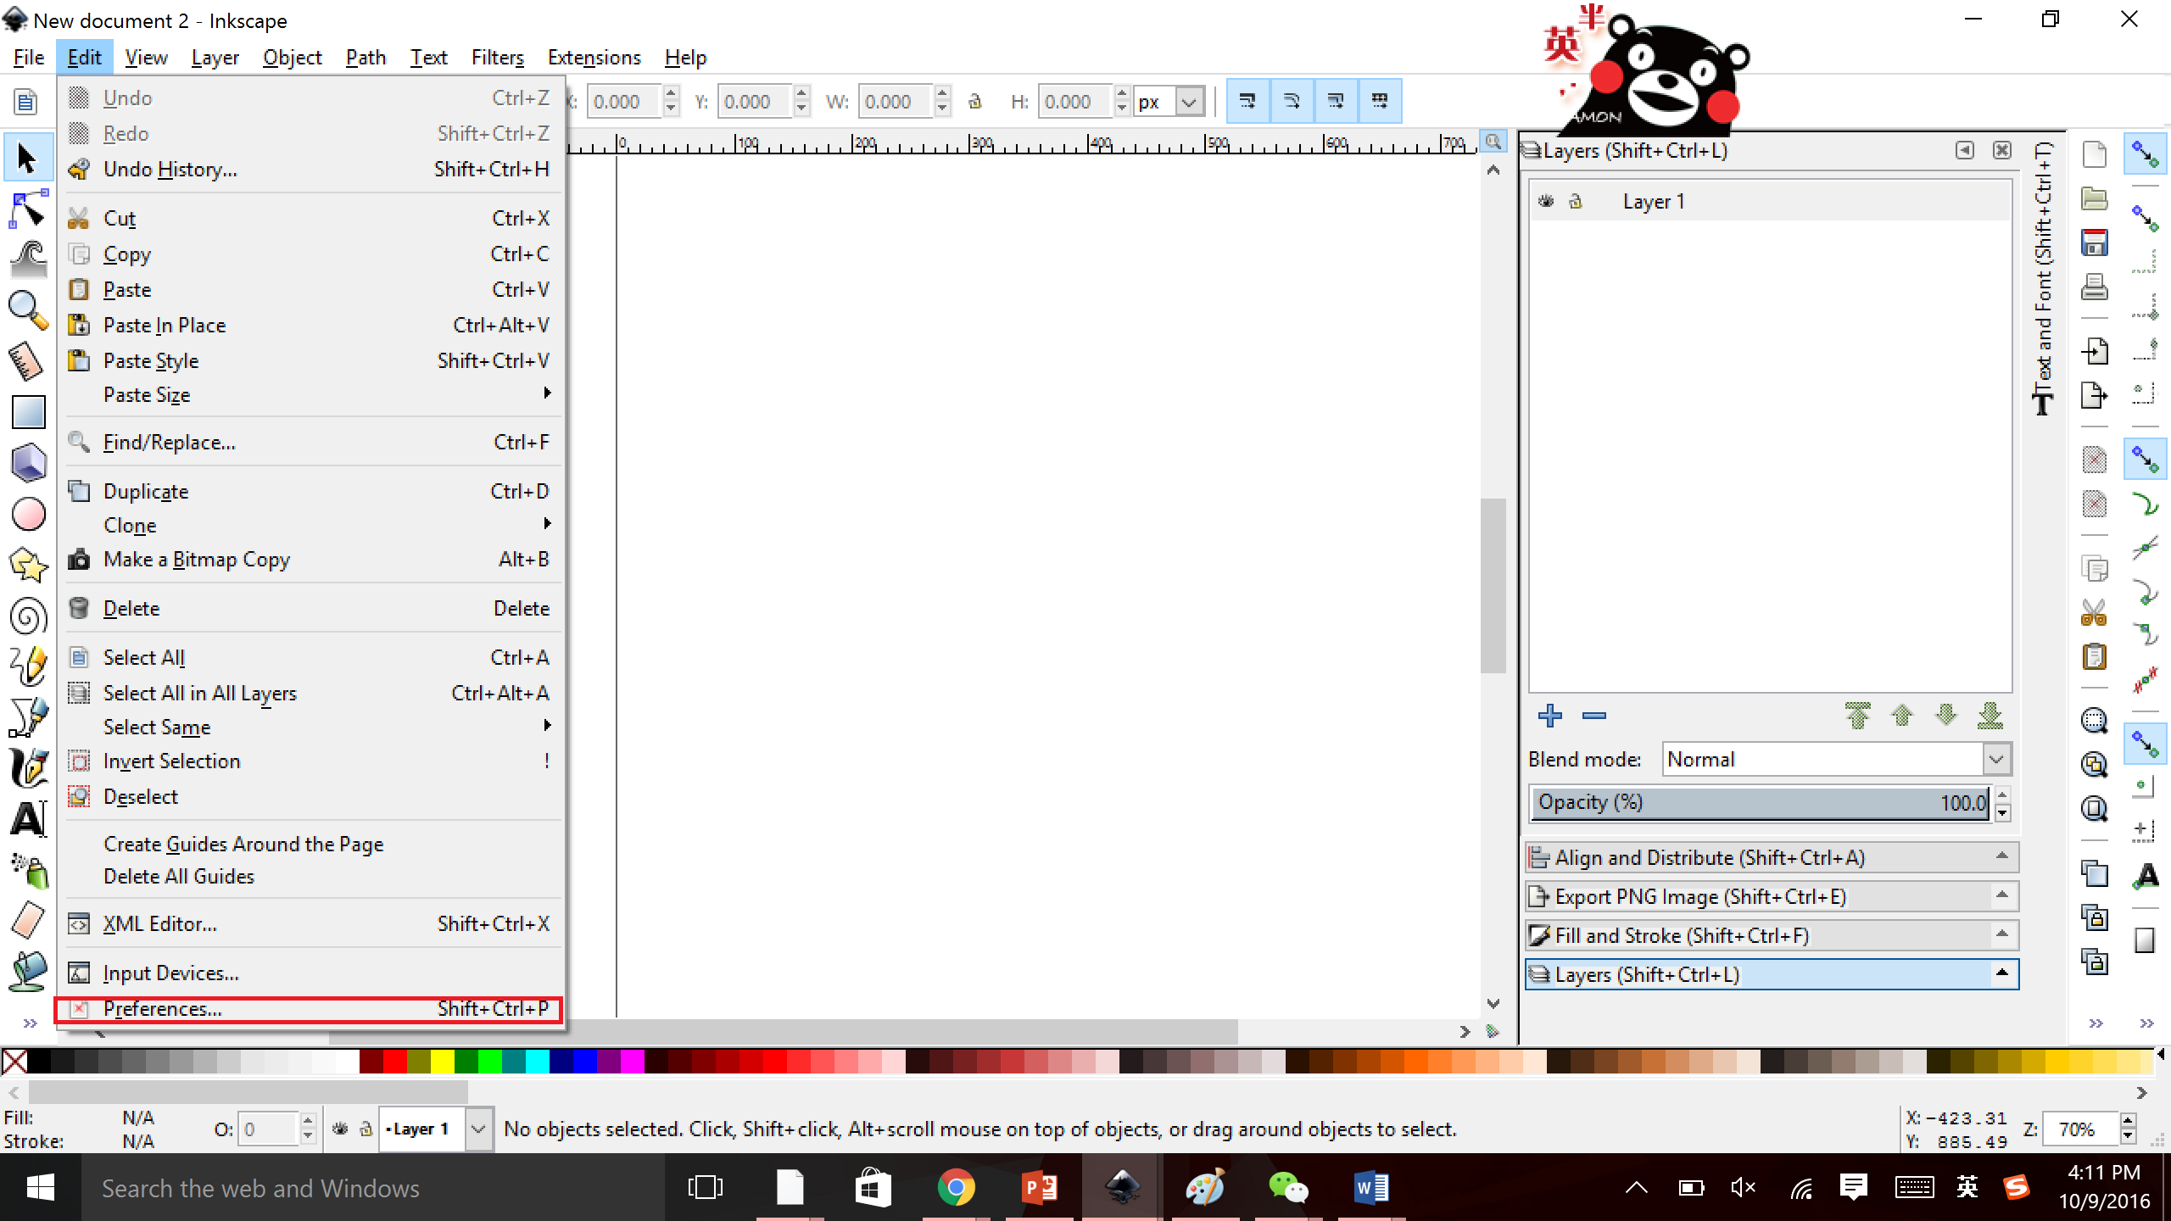Click the Open folder icon in right toolbar

pos(2095,199)
